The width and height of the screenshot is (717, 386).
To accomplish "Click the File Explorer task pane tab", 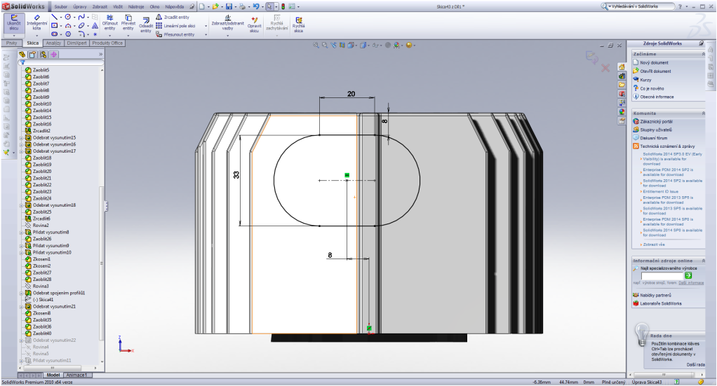I will pyautogui.click(x=622, y=85).
